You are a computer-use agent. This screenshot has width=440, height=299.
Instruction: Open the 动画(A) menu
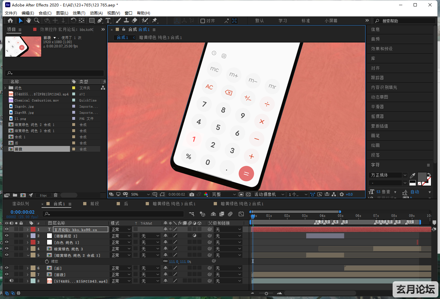(x=96, y=13)
